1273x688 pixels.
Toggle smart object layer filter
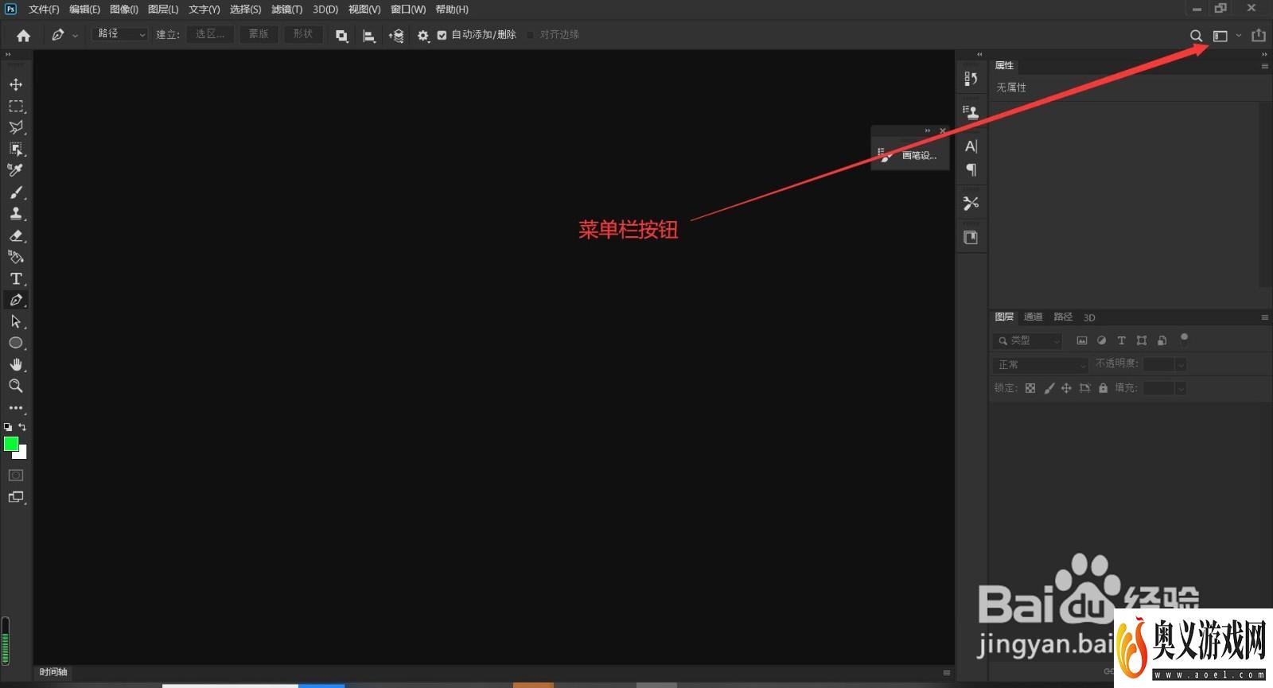[x=1162, y=340]
